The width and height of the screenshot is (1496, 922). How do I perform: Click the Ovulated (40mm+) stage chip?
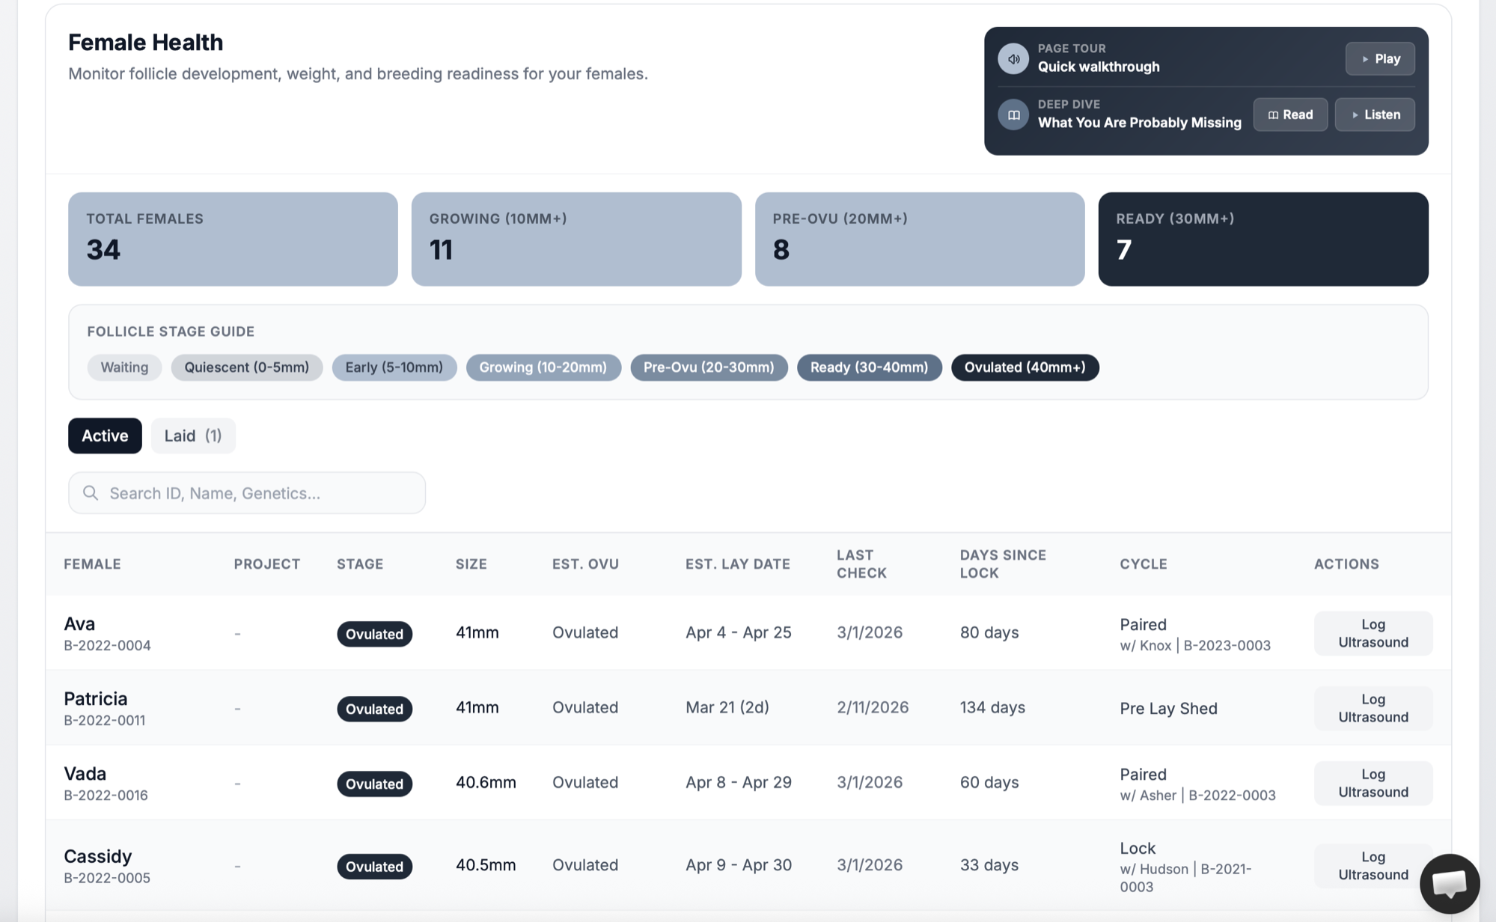click(x=1024, y=367)
